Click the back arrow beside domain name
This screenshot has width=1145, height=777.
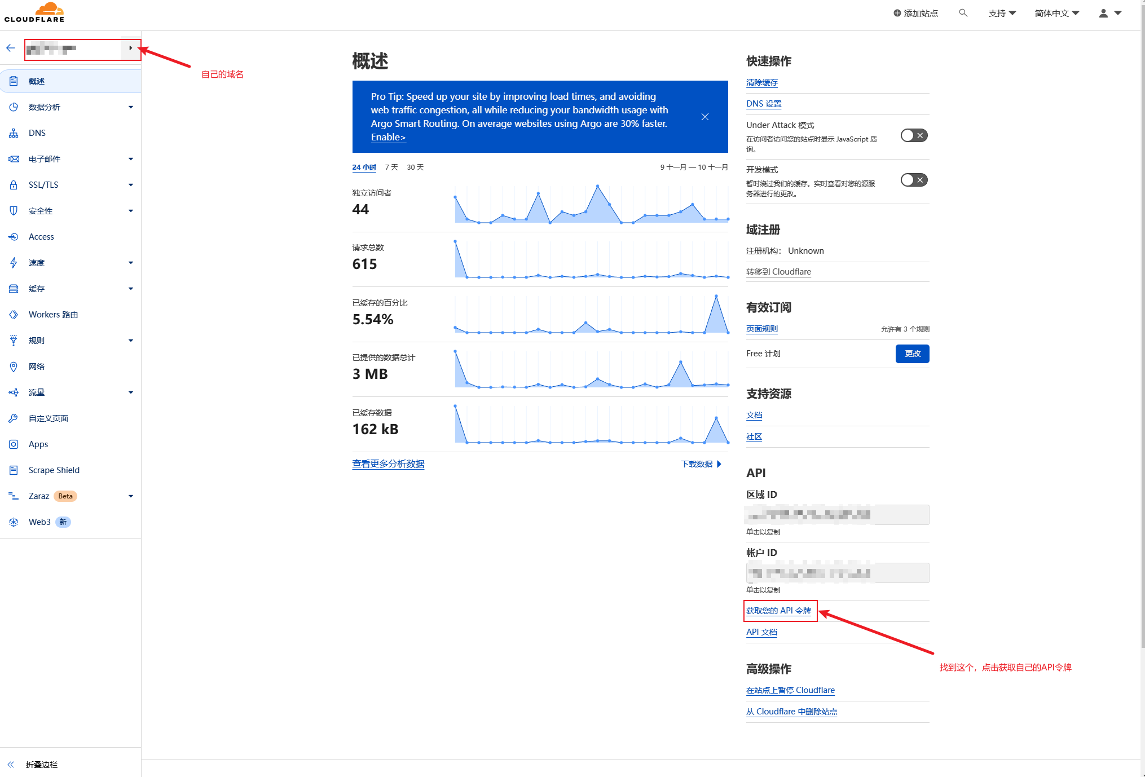point(11,48)
